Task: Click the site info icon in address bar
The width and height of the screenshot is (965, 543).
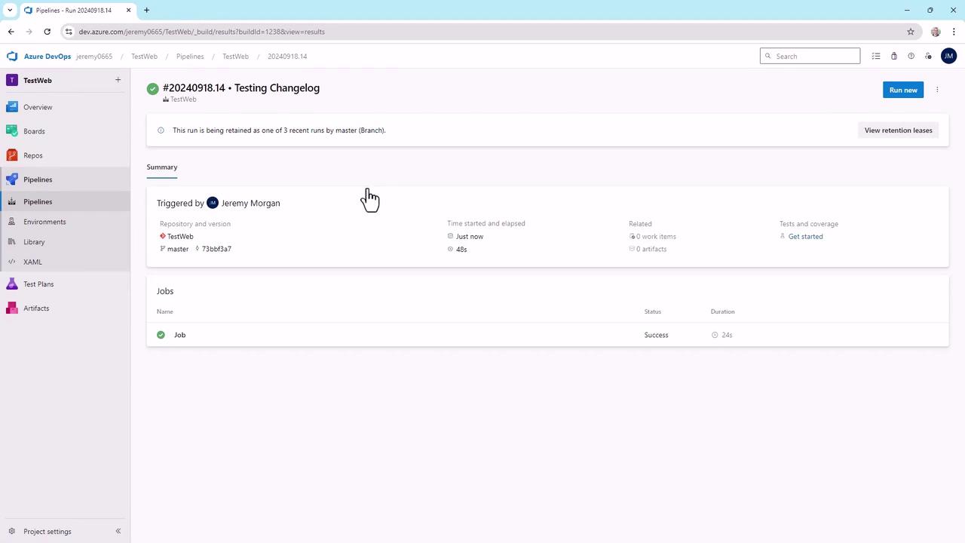Action: coord(69,32)
